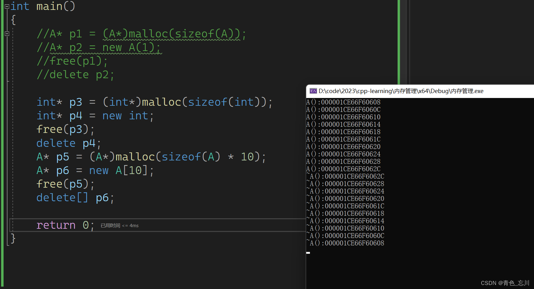Screen dimensions: 534x289
Task: Click console line '~A():000001CE66F60610'
Action: point(345,228)
